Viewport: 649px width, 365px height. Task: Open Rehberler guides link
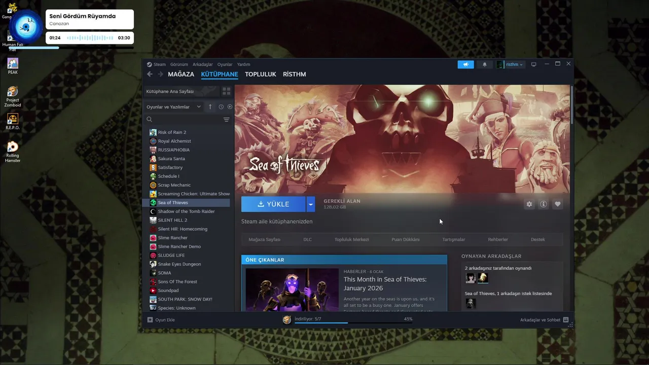click(x=498, y=239)
